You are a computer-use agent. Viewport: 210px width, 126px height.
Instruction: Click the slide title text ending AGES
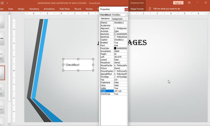pyautogui.click(x=137, y=43)
